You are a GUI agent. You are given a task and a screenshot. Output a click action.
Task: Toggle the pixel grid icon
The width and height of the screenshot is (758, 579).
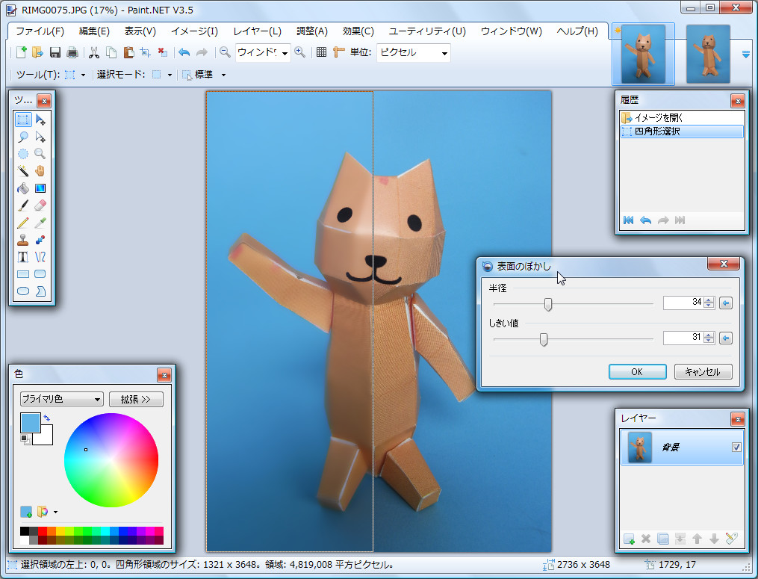click(321, 52)
